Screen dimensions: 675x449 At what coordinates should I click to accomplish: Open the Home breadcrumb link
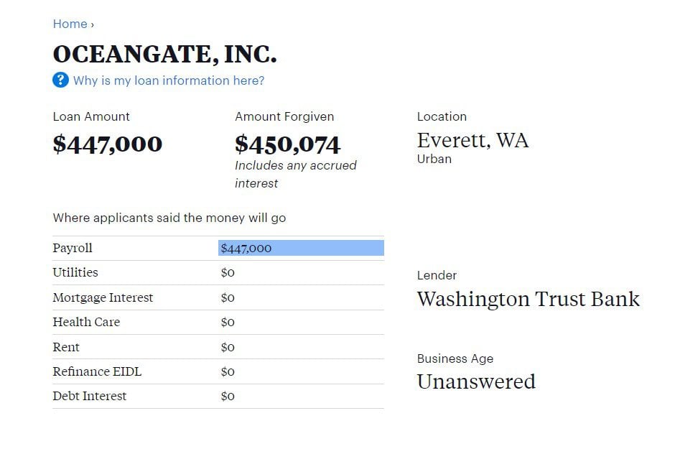click(x=70, y=24)
